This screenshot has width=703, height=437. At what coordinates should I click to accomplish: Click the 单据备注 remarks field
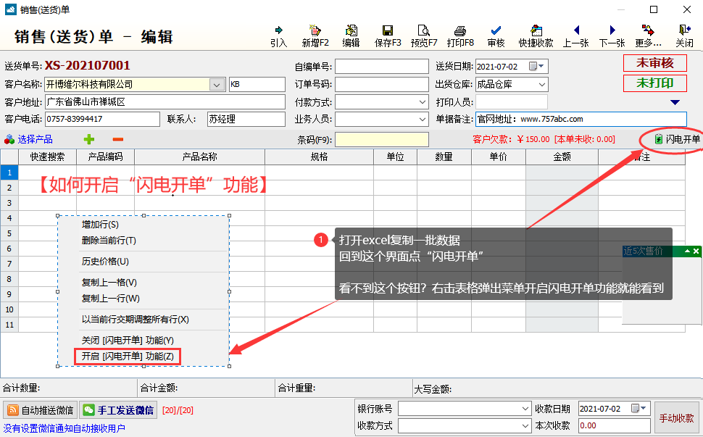tap(581, 119)
